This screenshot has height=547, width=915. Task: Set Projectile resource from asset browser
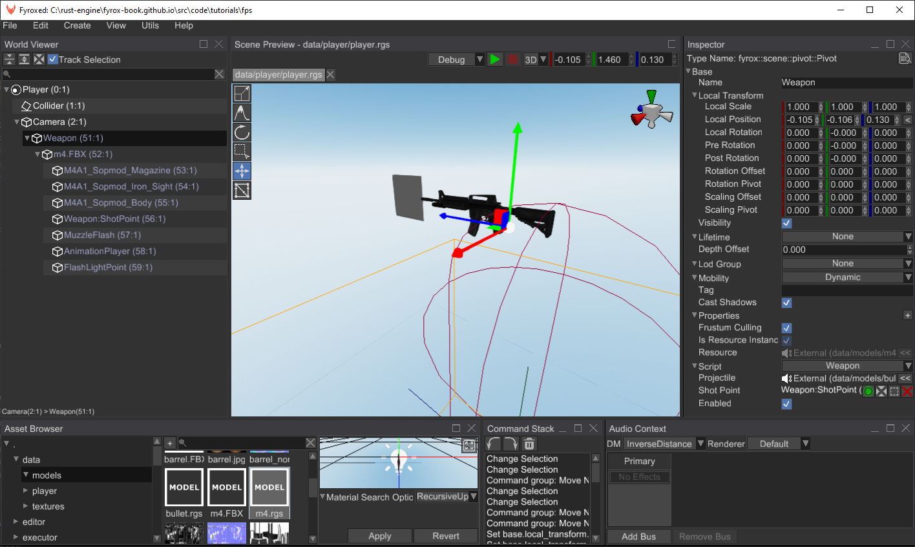(905, 378)
